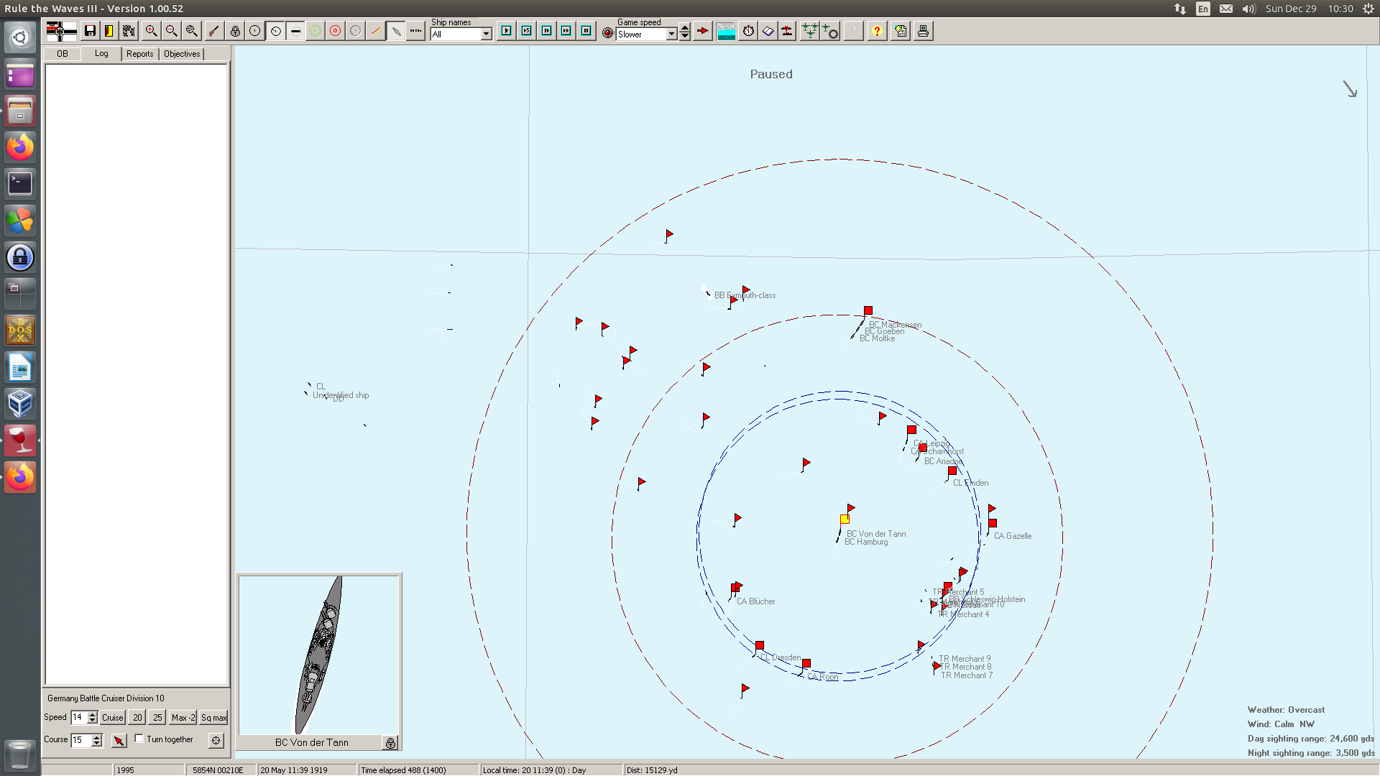
Task: Set speed to 25 knots
Action: pos(157,717)
